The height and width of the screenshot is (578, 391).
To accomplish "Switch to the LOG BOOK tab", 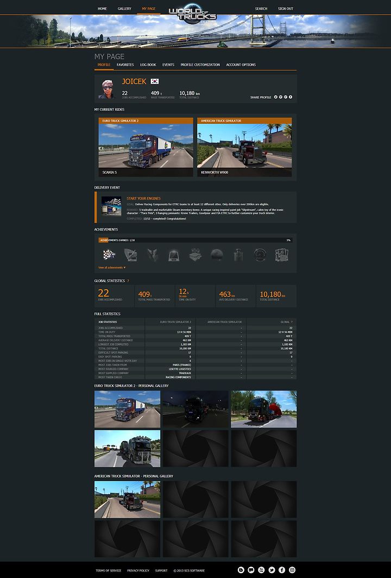I will click(148, 65).
